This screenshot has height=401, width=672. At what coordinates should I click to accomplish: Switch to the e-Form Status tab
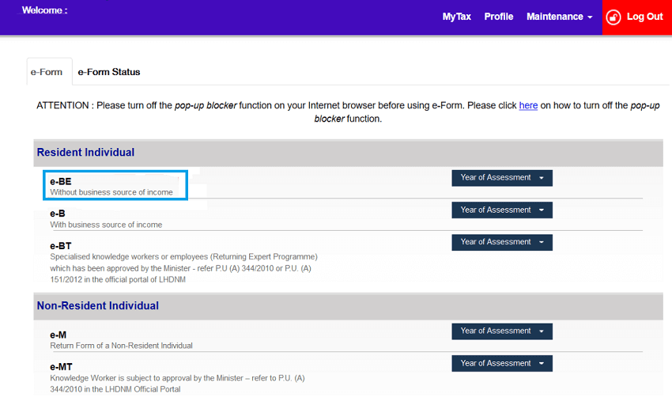tap(108, 72)
